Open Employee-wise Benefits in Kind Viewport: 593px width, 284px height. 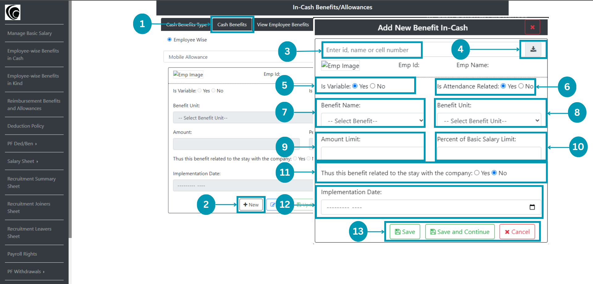(33, 79)
